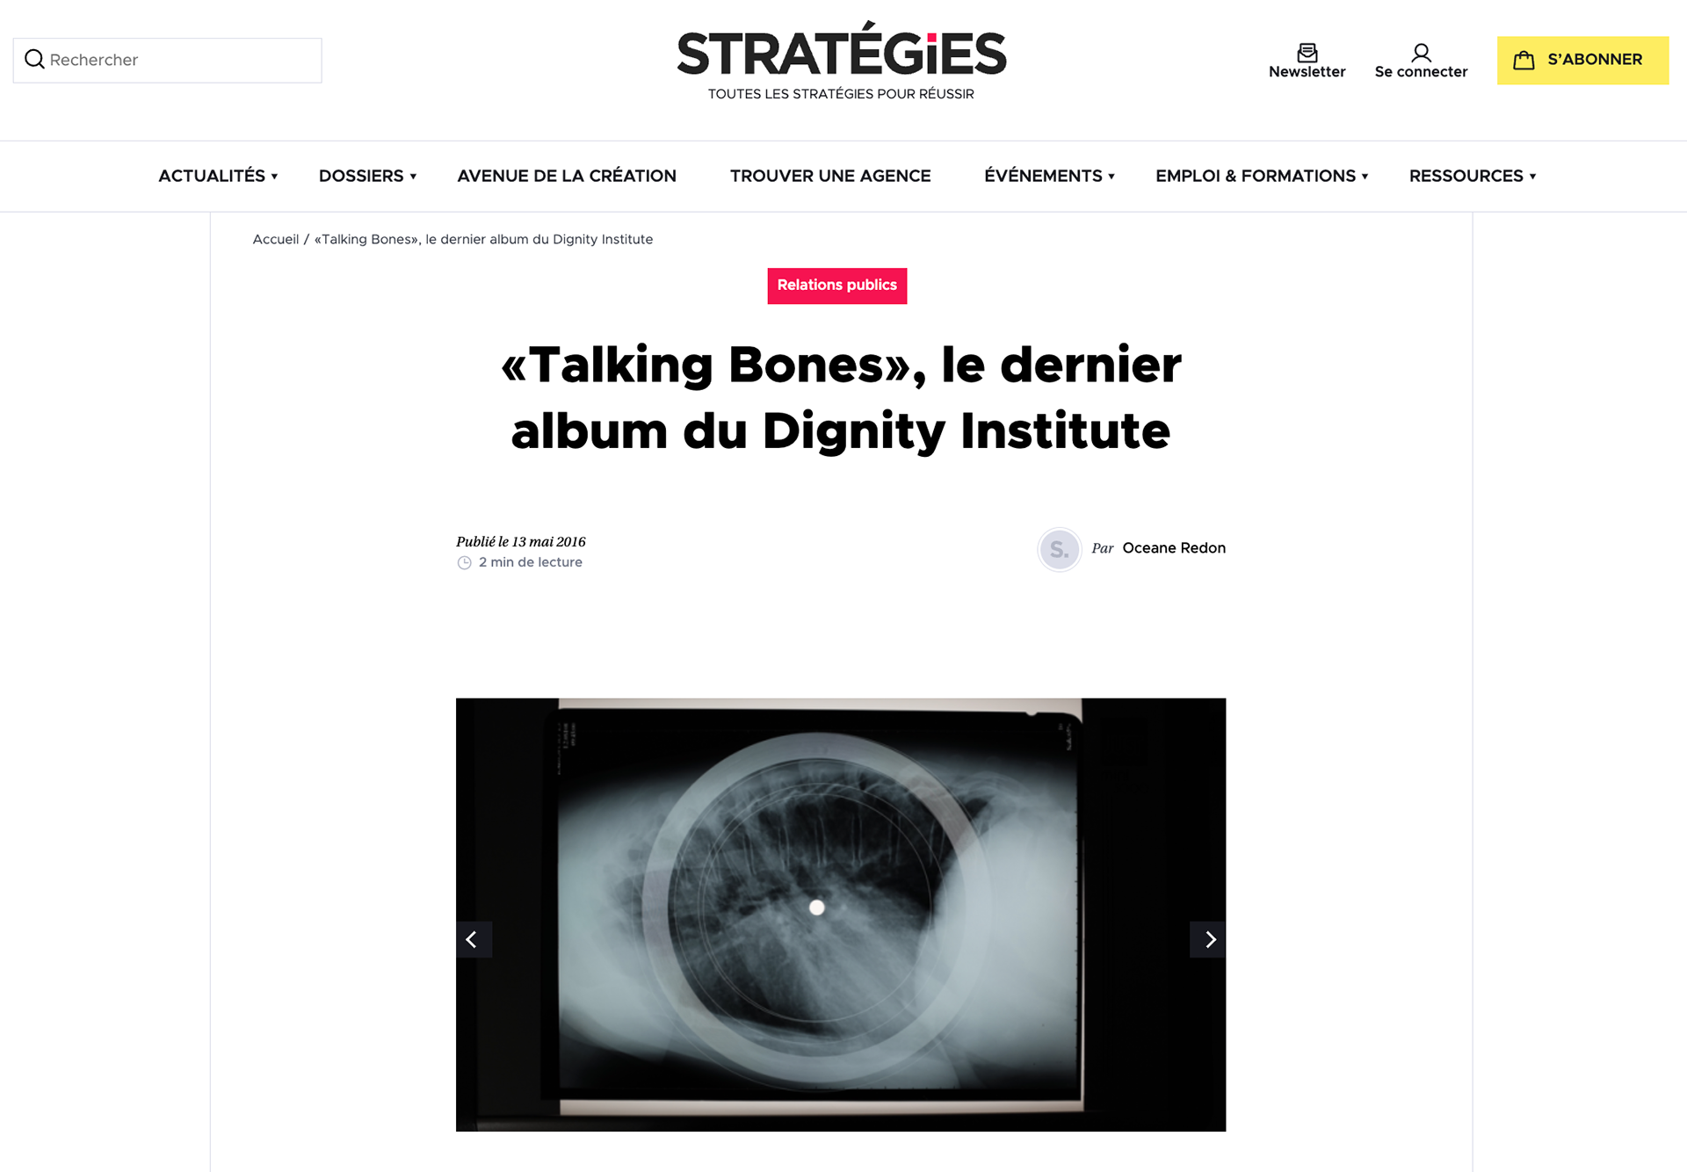The height and width of the screenshot is (1172, 1687).
Task: Open the Ressources dropdown arrow
Action: [x=1532, y=177]
